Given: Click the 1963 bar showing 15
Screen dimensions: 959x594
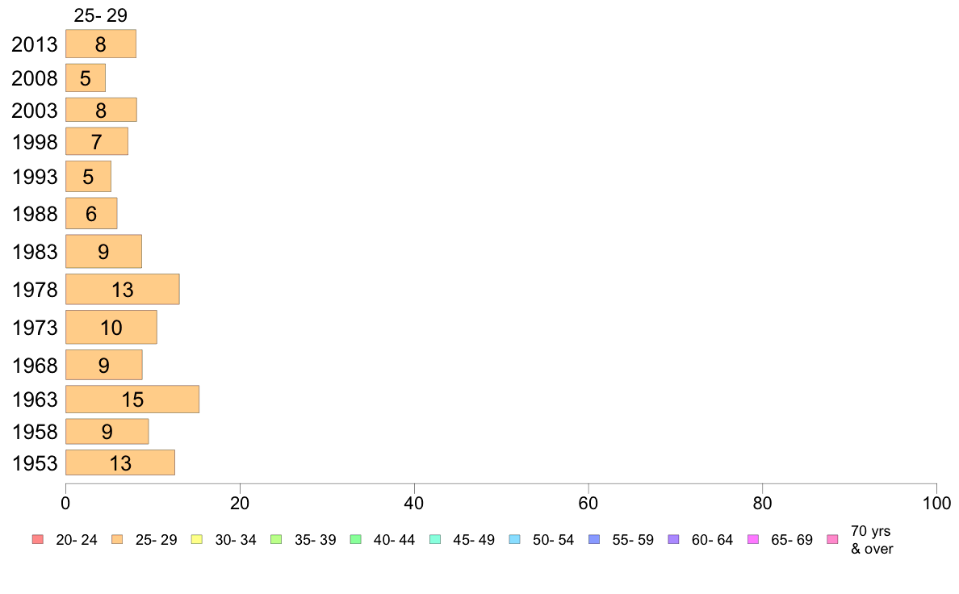Looking at the screenshot, I should pos(132,399).
